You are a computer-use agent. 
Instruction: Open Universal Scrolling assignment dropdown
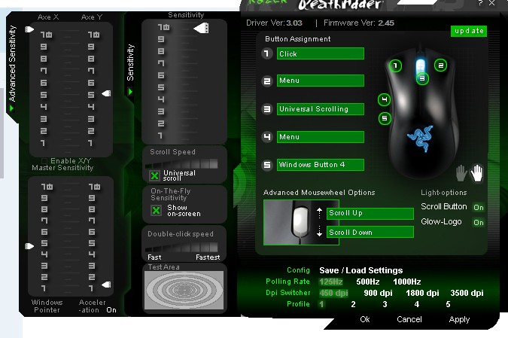[x=321, y=109]
